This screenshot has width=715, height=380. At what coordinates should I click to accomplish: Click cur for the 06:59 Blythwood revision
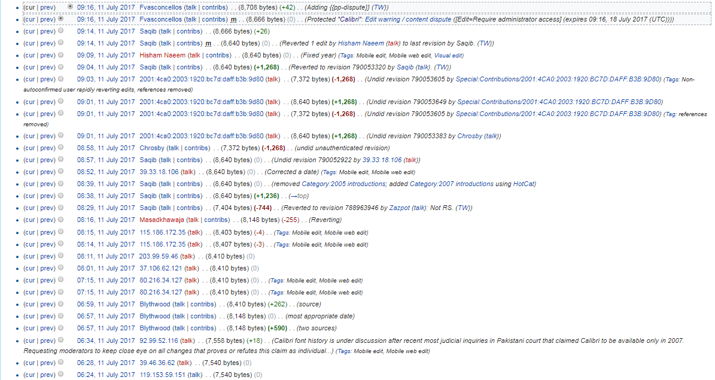point(30,304)
